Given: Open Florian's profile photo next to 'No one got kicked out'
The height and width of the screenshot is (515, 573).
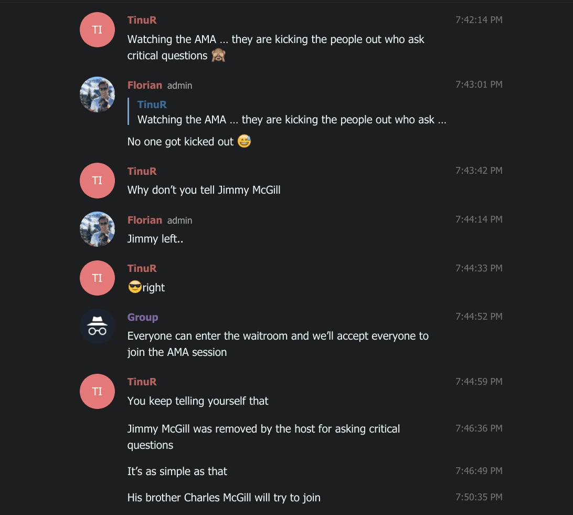Looking at the screenshot, I should click(97, 94).
